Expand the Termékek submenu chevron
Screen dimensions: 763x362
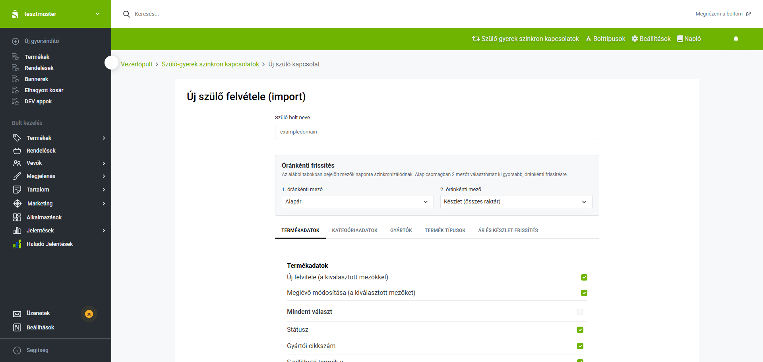tap(104, 138)
